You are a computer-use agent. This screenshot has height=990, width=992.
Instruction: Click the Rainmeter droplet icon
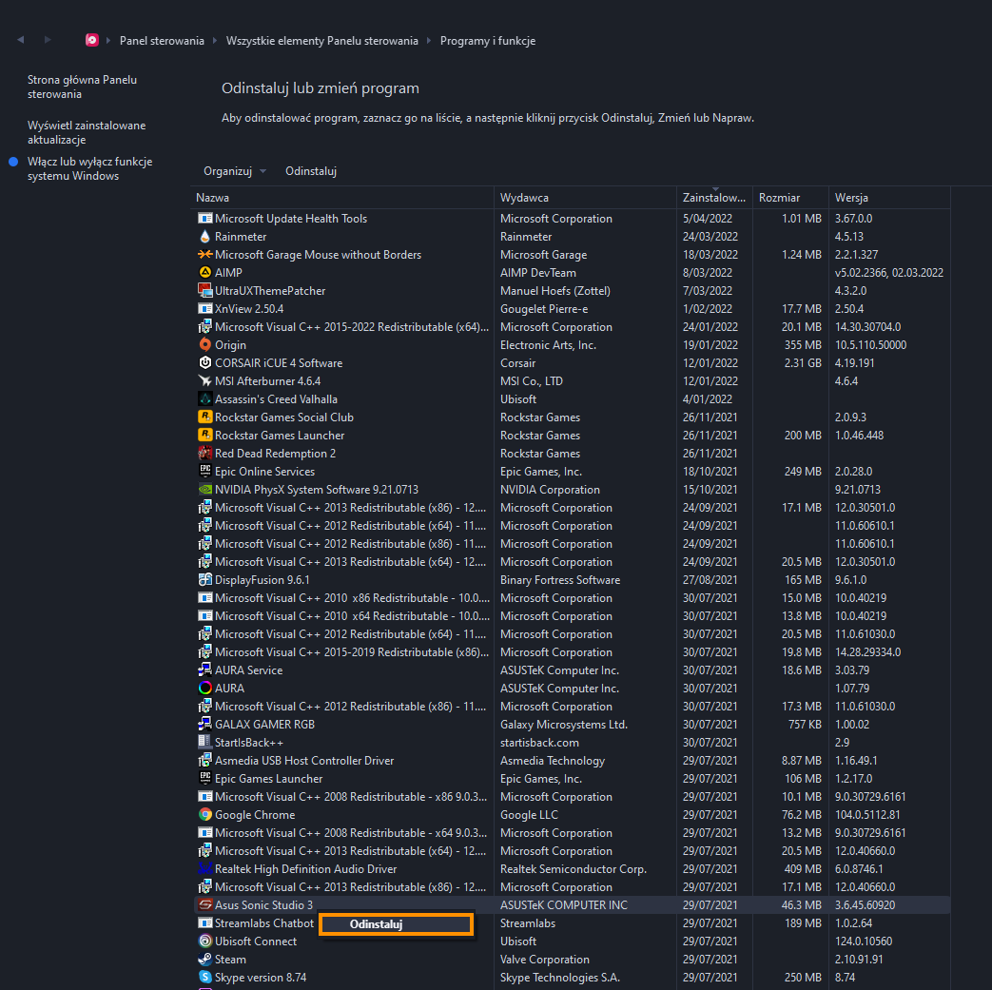204,237
